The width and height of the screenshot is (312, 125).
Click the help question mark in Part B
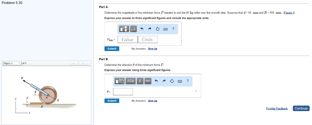187,81
